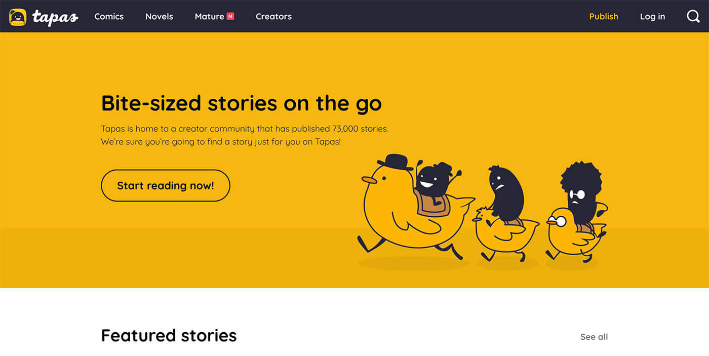Open the Comics menu item

(x=109, y=16)
